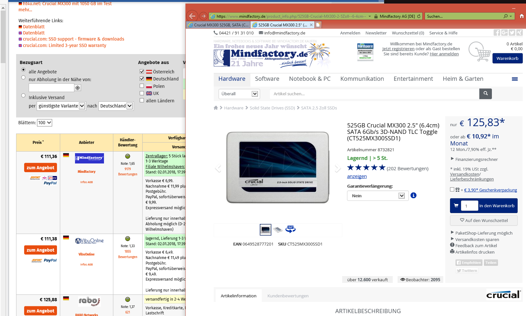Viewport: 526px width, 316px height.
Task: Click the warranty info icon
Action: click(x=414, y=195)
